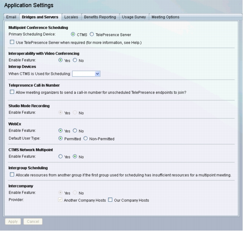Check Use TelePresence Server when required
This screenshot has height=236, width=243.
tap(12, 42)
